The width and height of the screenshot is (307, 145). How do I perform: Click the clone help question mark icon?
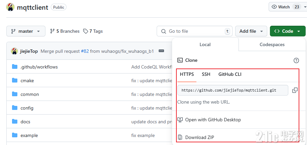point(296,60)
